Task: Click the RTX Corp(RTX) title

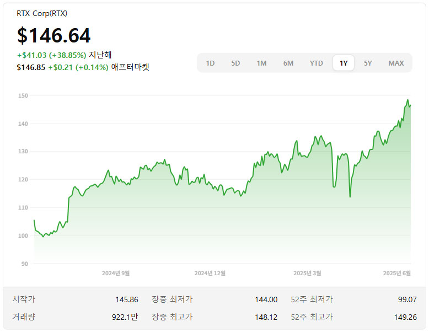Action: pos(42,13)
